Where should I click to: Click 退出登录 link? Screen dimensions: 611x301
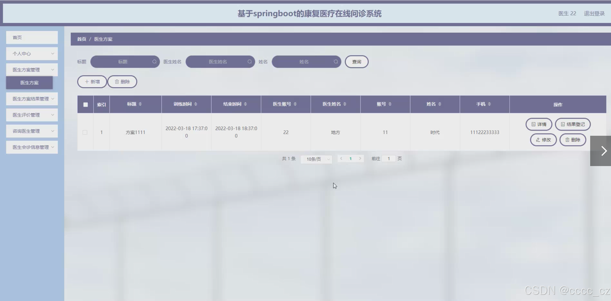[x=594, y=14]
